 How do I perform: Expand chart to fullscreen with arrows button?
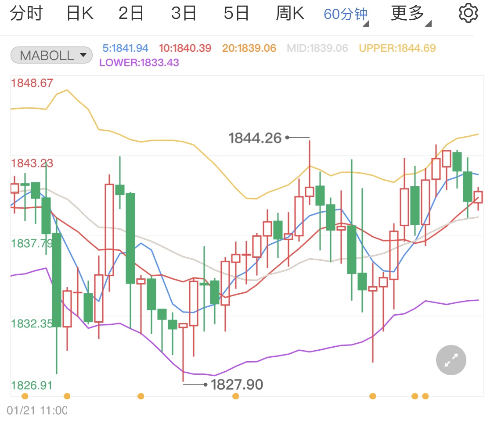pos(451,360)
